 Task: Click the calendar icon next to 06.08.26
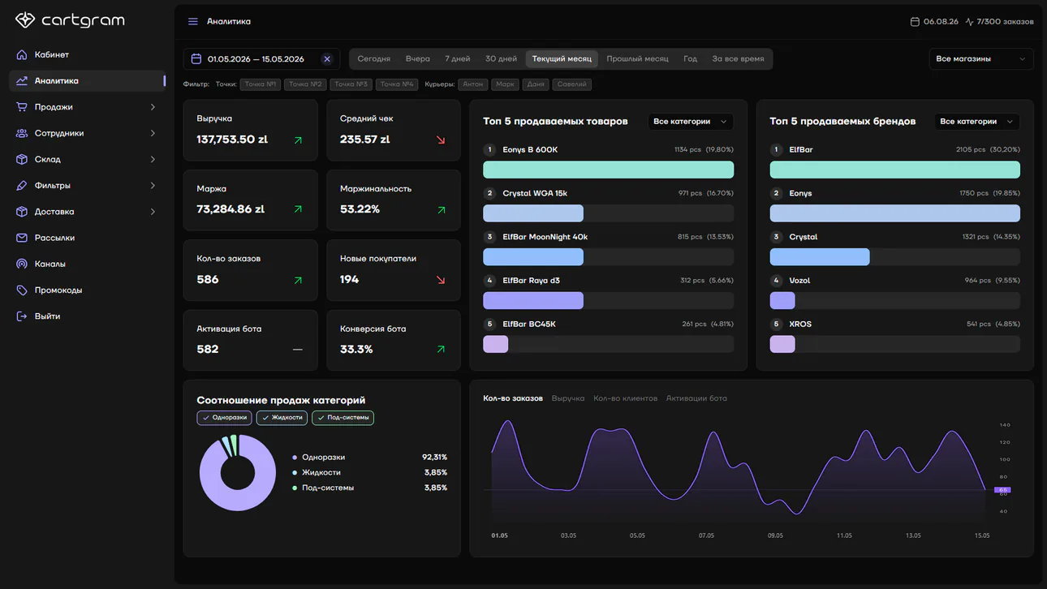pyautogui.click(x=915, y=22)
